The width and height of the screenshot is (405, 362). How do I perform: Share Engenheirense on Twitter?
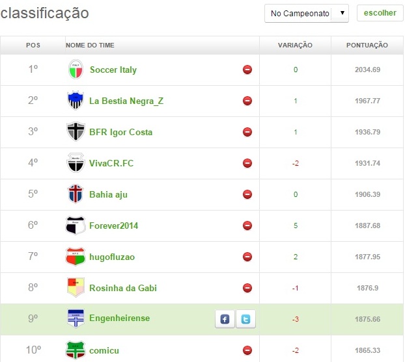pyautogui.click(x=245, y=319)
